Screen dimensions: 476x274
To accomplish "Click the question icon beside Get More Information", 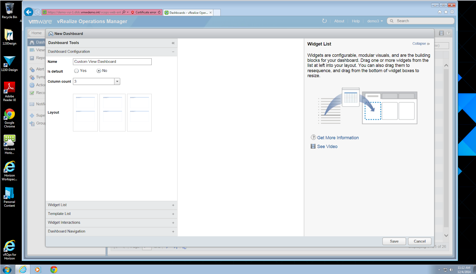I will tap(313, 137).
